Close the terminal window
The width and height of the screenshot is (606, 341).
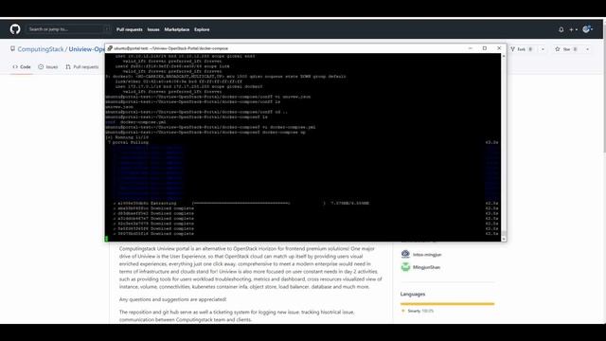499,48
